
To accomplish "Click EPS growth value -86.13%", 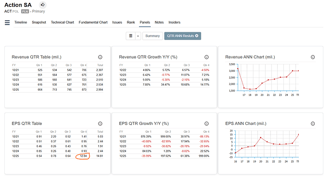I will point(204,136).
